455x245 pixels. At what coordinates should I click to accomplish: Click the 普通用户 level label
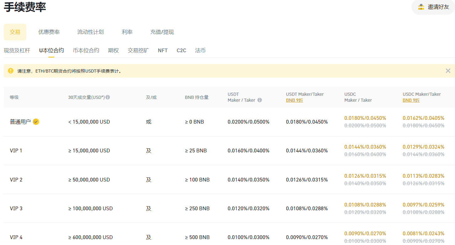(x=20, y=122)
